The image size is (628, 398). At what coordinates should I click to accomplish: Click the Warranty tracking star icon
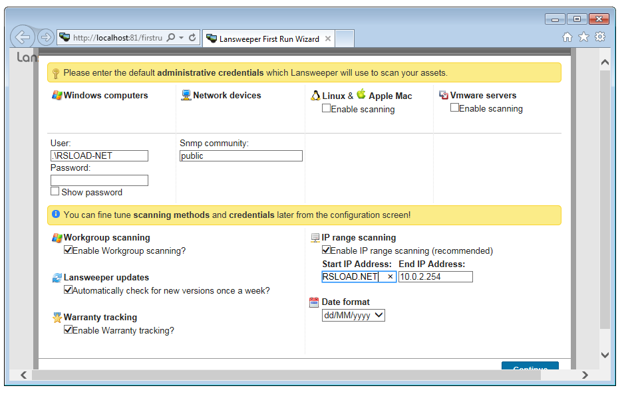[57, 317]
